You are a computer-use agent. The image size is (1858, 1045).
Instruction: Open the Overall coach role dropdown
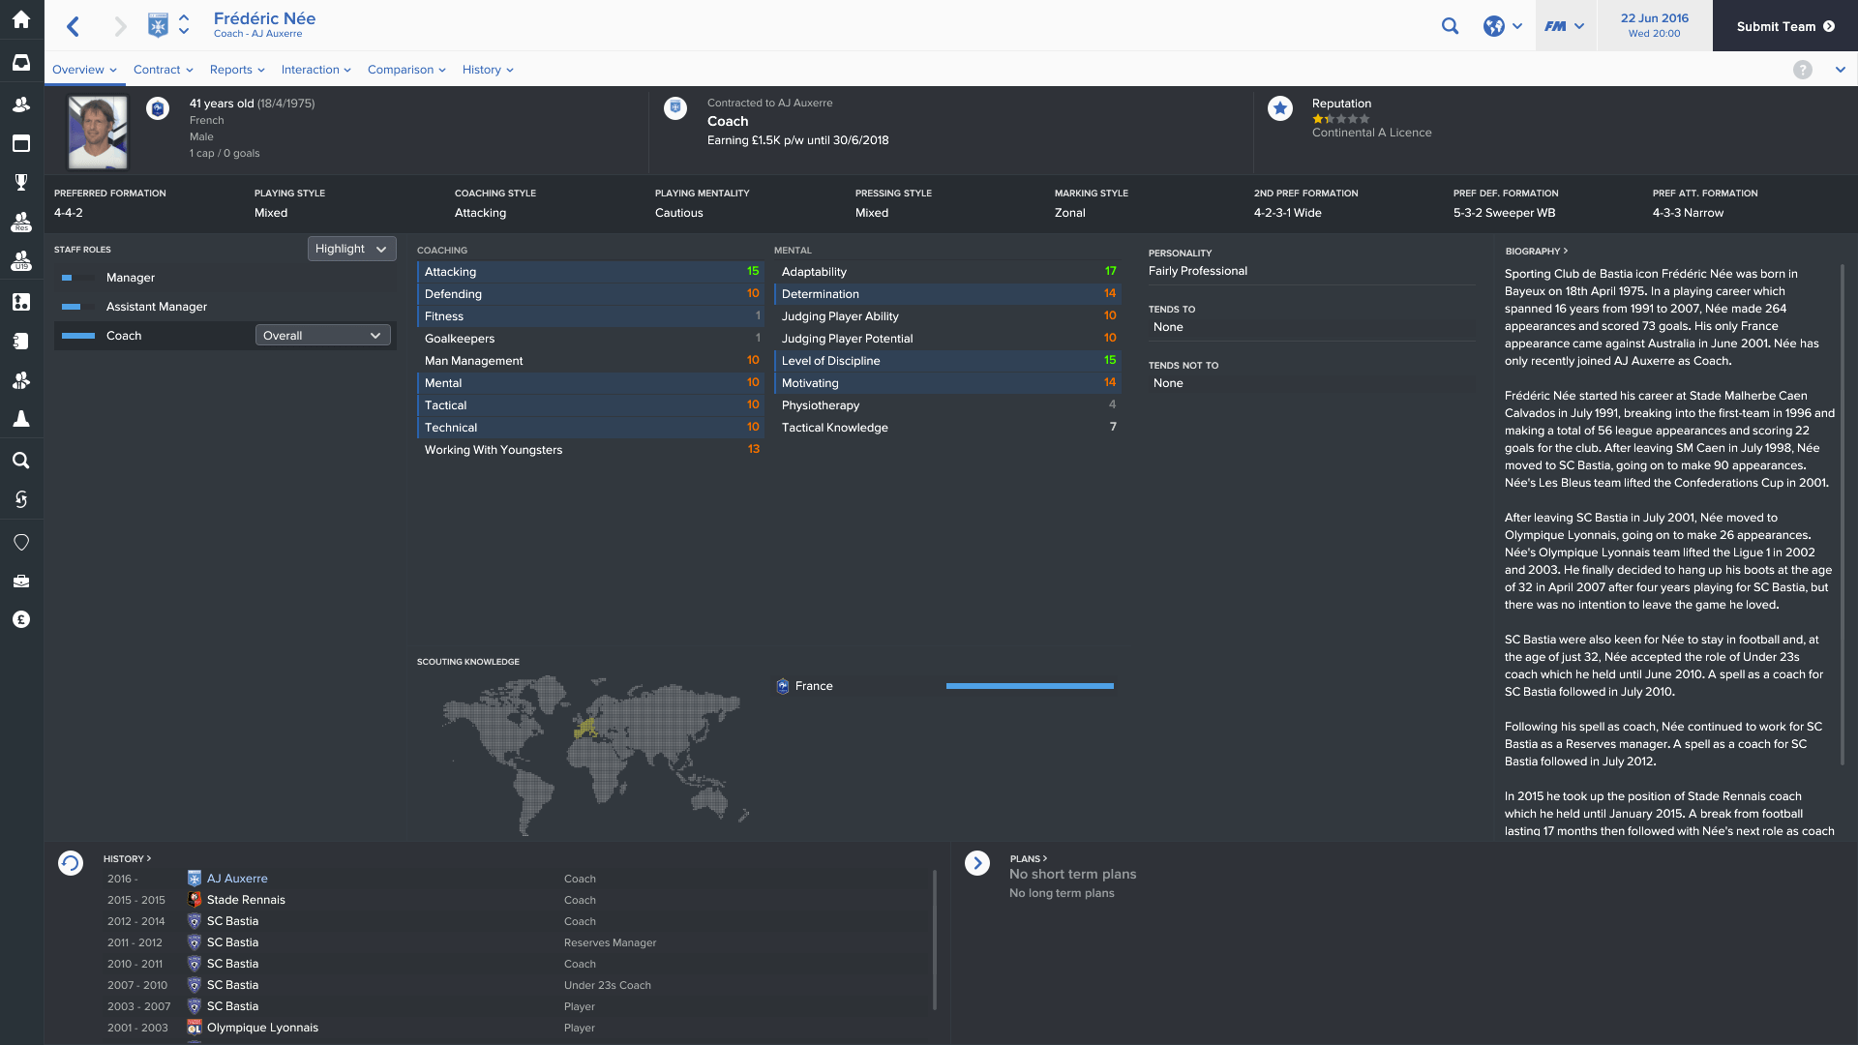point(322,336)
